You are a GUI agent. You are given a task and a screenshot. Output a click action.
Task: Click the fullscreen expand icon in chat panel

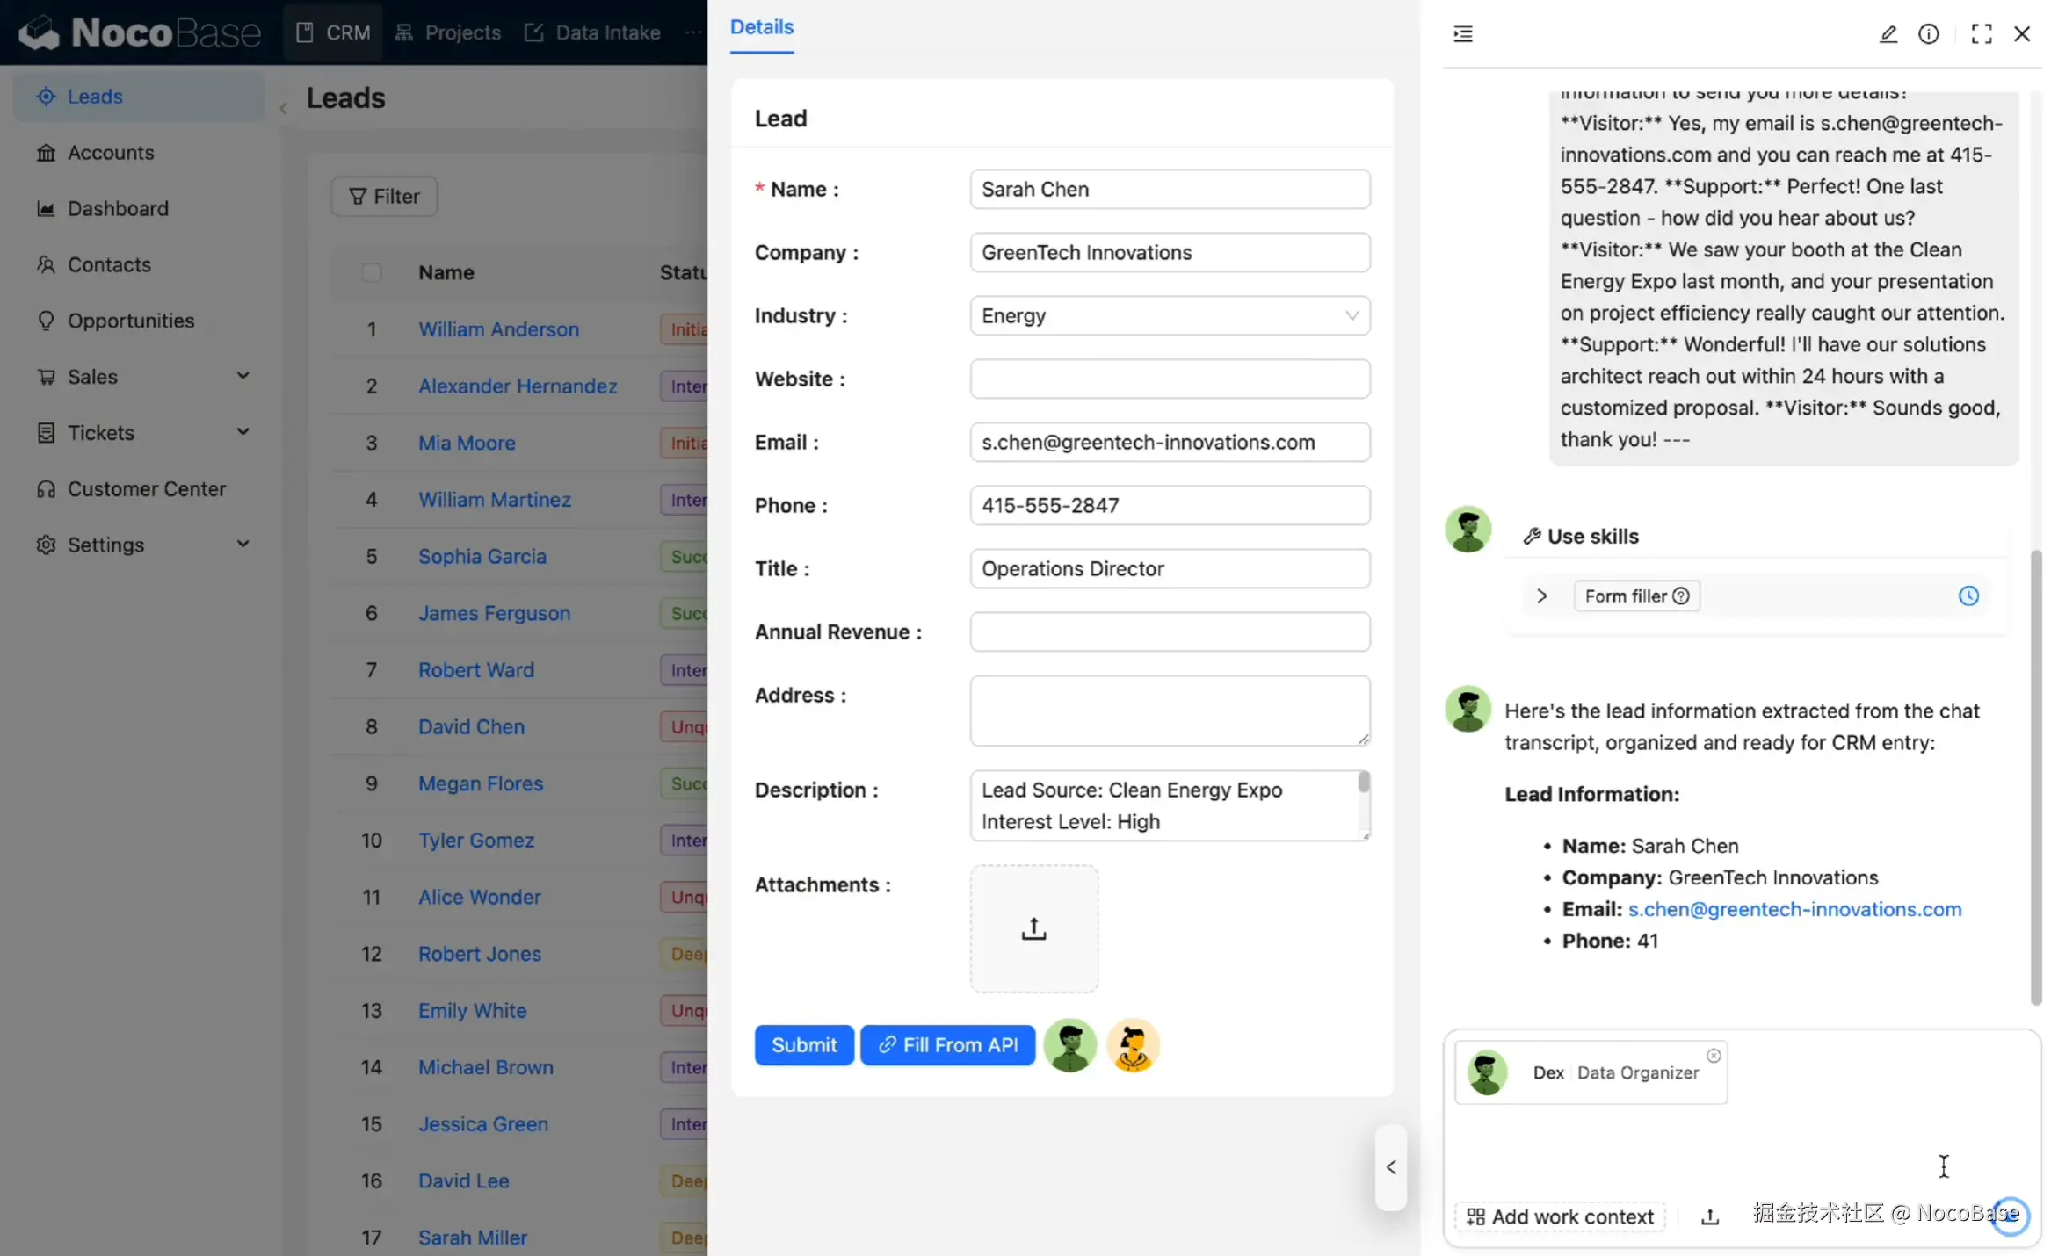[x=1981, y=34]
